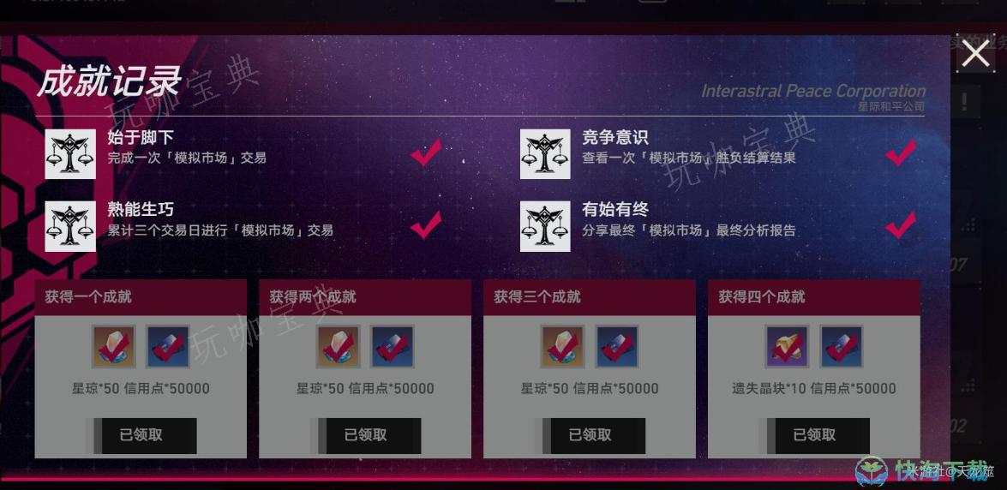
Task: Select the 信用点 reward icon under 获得四个成就
Action: click(842, 347)
